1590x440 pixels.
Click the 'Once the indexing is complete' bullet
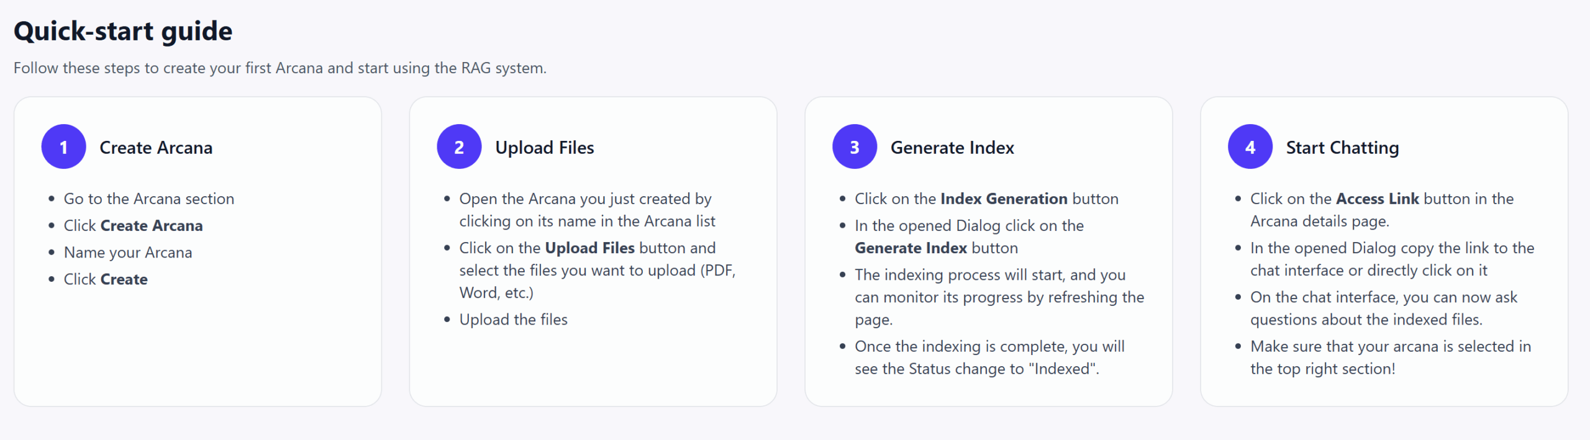point(990,357)
